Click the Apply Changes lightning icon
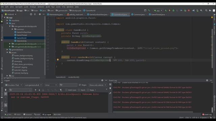216x121 pixels. (x=169, y=10)
